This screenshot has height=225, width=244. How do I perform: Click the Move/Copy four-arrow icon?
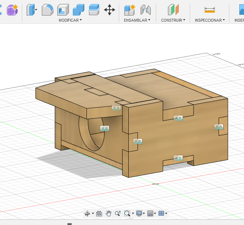pyautogui.click(x=110, y=9)
